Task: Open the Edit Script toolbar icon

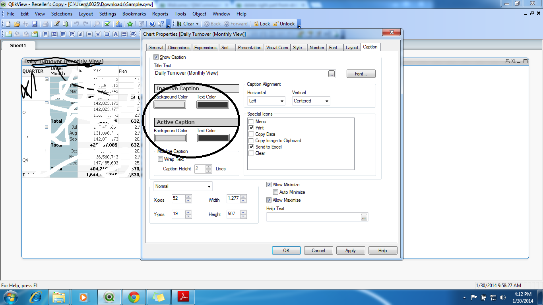Action: coord(57,24)
